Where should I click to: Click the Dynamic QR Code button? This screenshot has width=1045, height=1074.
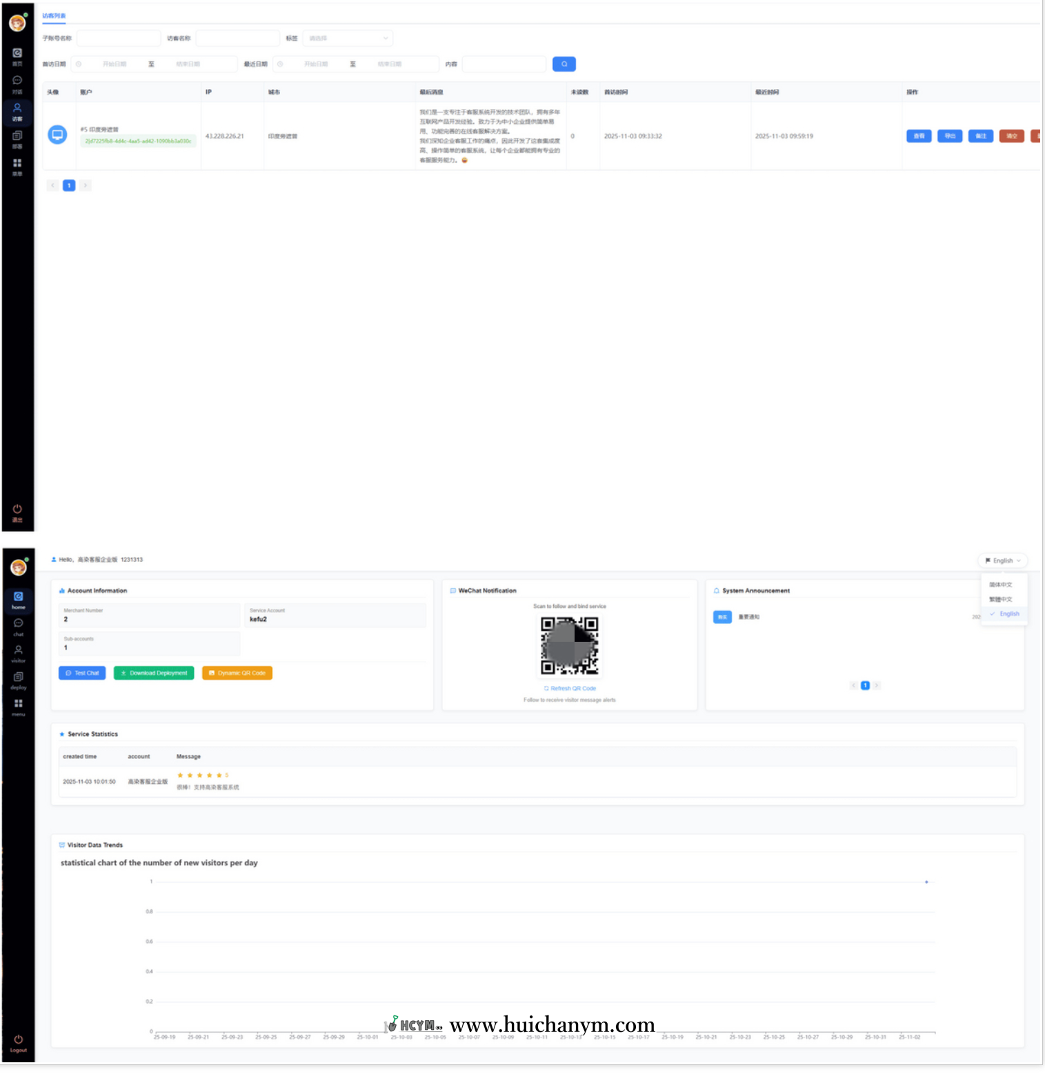237,673
